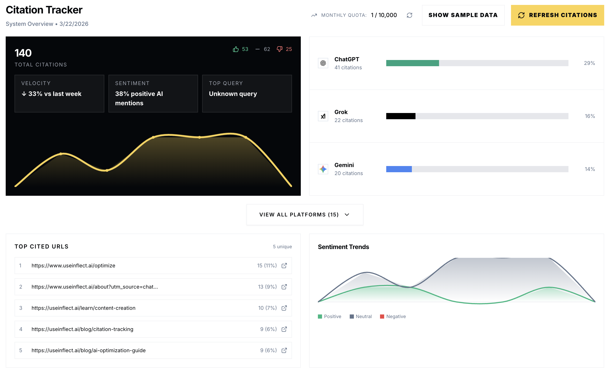Click the ChatGPT platform logo icon
The width and height of the screenshot is (613, 376).
[323, 63]
